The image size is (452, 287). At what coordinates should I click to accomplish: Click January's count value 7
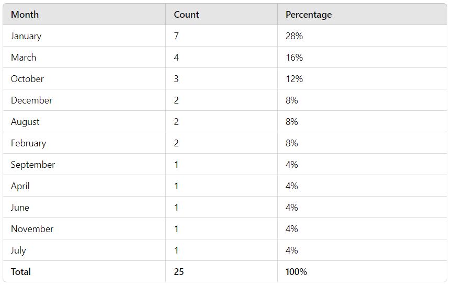tap(176, 36)
